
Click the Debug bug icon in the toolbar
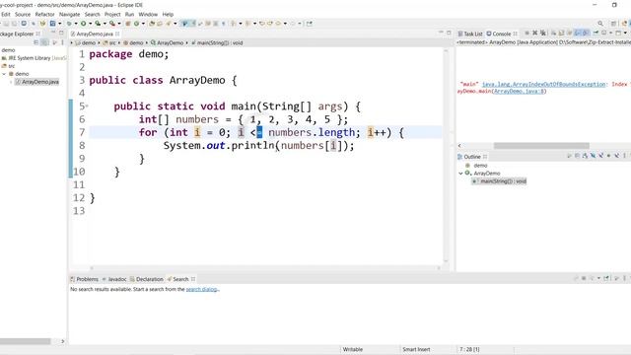(x=69, y=24)
